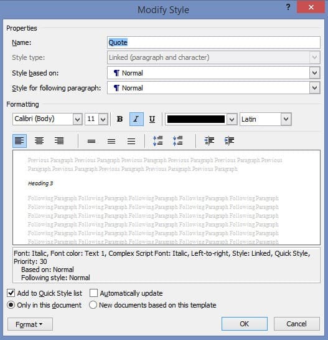The width and height of the screenshot is (328, 340).
Task: Set double line spacing
Action: point(131,142)
